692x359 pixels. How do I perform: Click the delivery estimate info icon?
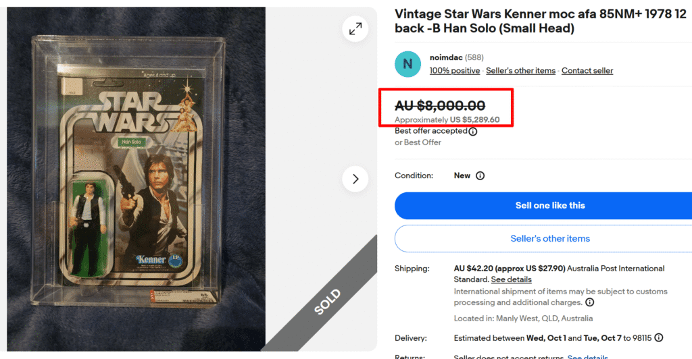point(659,337)
